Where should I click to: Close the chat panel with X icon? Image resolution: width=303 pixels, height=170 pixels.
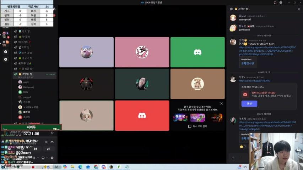tap(299, 9)
